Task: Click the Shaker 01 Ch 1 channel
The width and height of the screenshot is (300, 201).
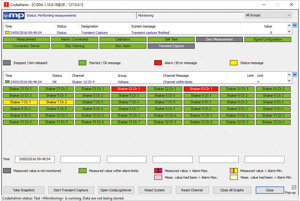Action: click(20, 89)
